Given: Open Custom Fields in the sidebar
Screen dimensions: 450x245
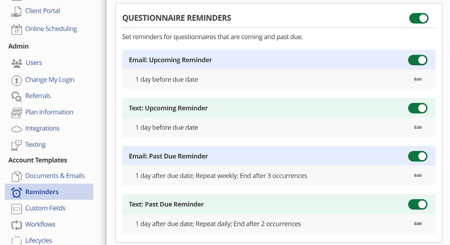Looking at the screenshot, I should pyautogui.click(x=45, y=208).
